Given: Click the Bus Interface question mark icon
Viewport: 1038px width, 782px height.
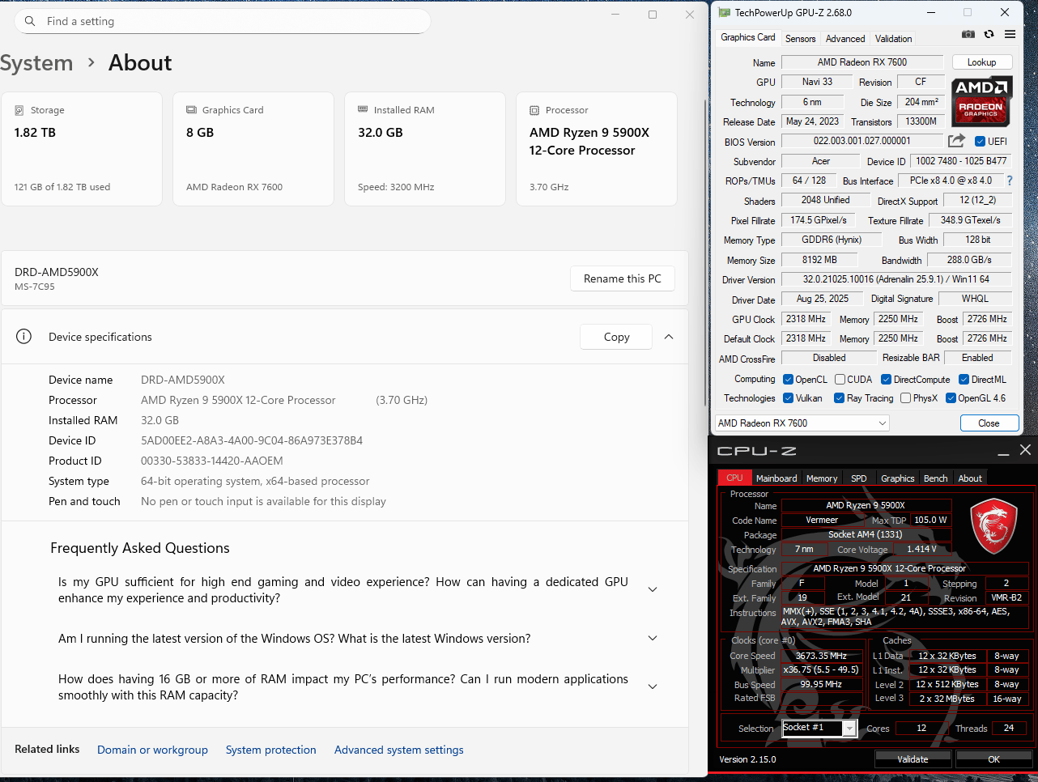Looking at the screenshot, I should (x=1010, y=181).
